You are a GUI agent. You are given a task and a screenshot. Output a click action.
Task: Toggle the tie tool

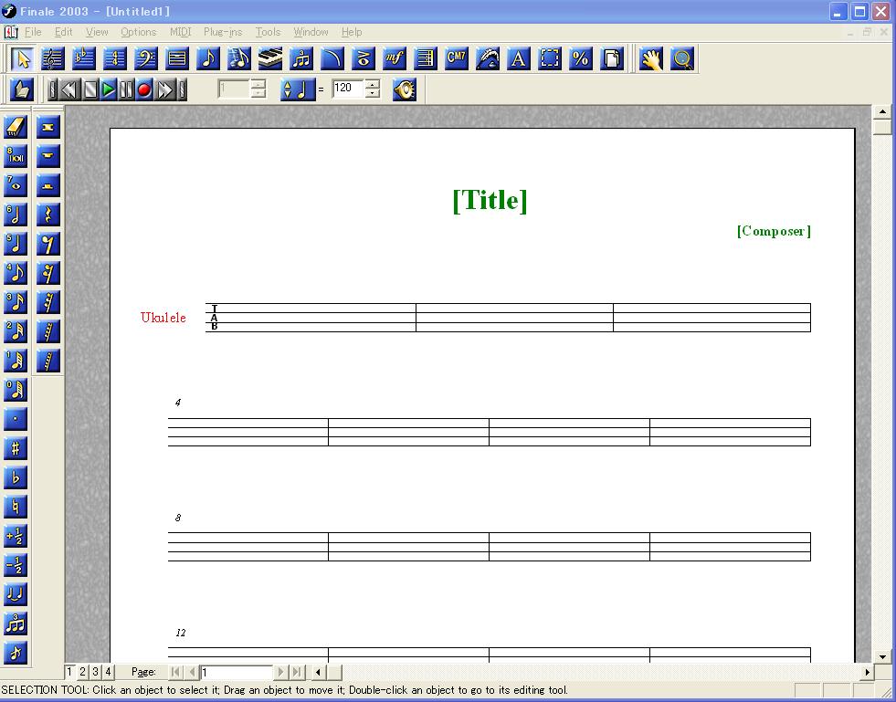[16, 594]
